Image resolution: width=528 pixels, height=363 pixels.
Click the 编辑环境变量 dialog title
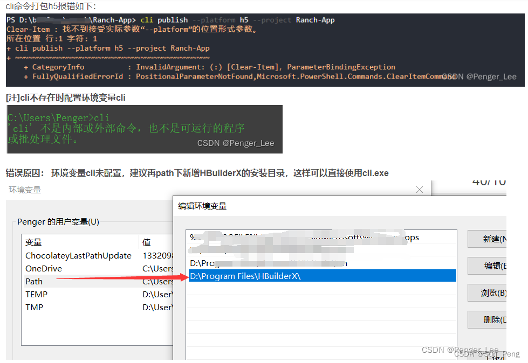coord(202,206)
